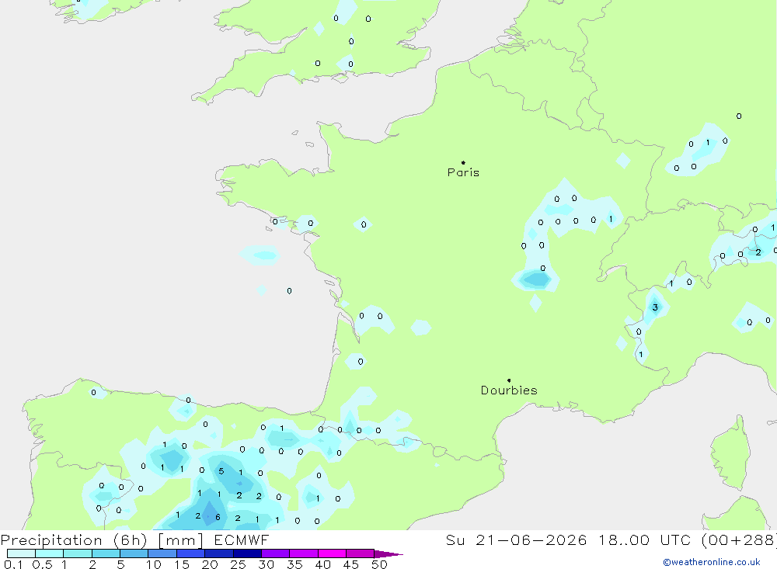Click the 6 mm precipitation value in Spain
This screenshot has width=777, height=569.
click(218, 517)
